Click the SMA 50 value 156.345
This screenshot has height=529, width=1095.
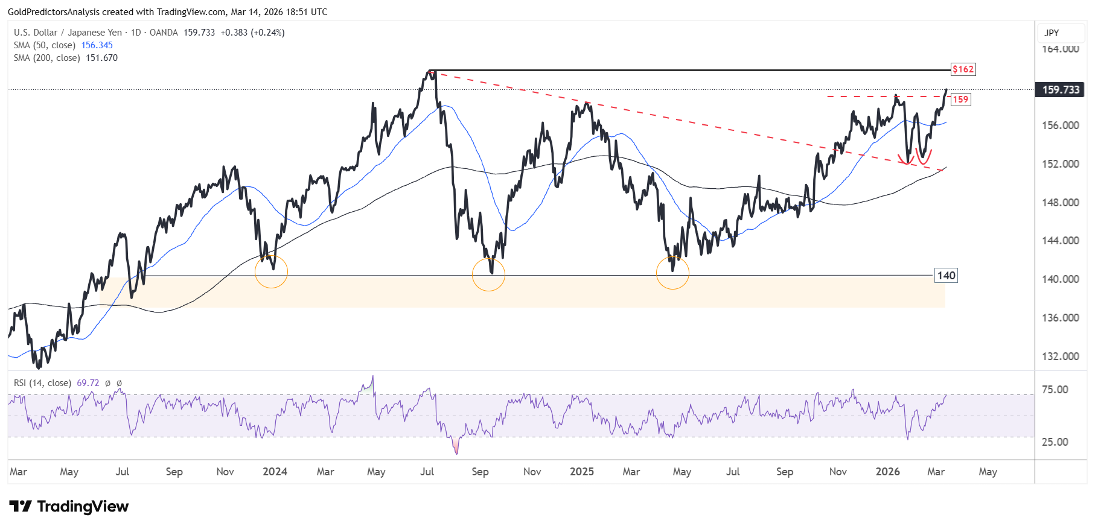tap(97, 45)
